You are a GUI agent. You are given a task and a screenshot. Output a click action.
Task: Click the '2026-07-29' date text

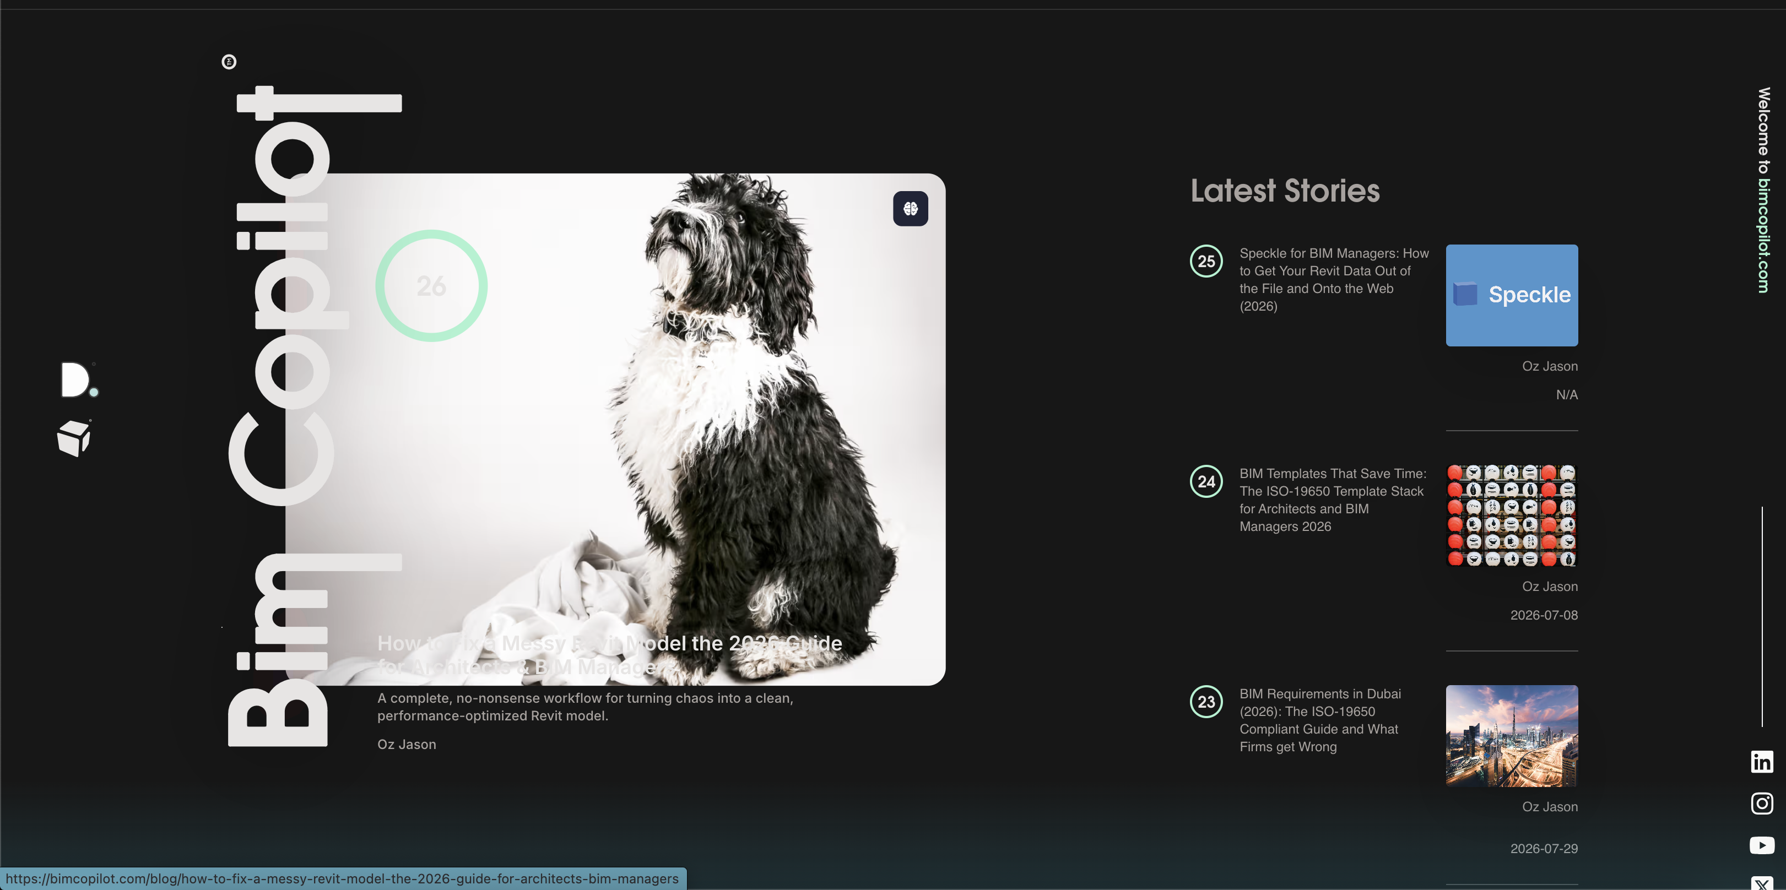[1544, 848]
